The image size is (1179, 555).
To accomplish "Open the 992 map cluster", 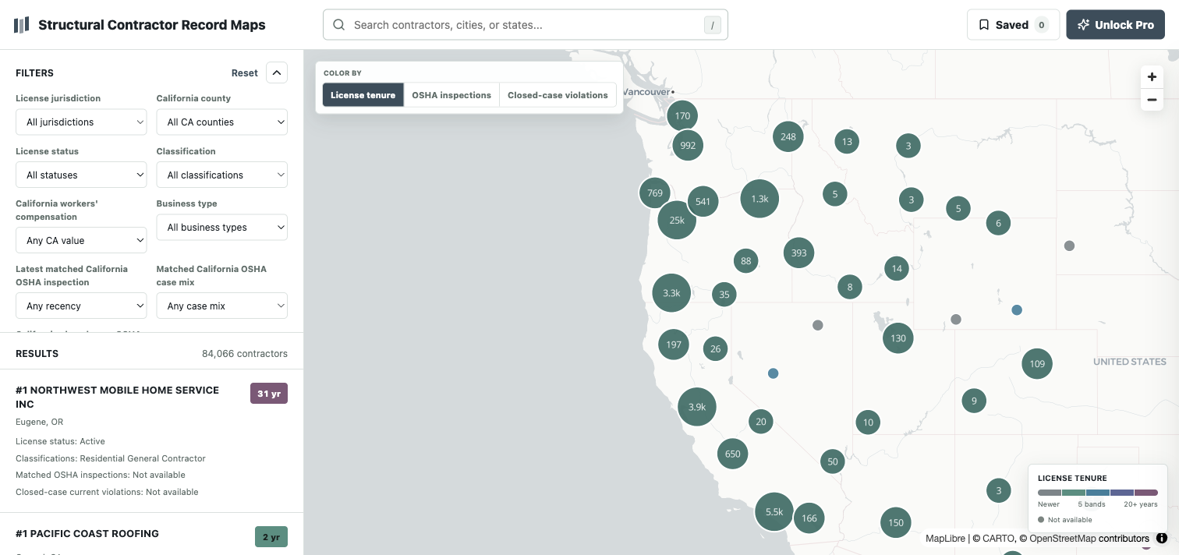I will click(688, 145).
